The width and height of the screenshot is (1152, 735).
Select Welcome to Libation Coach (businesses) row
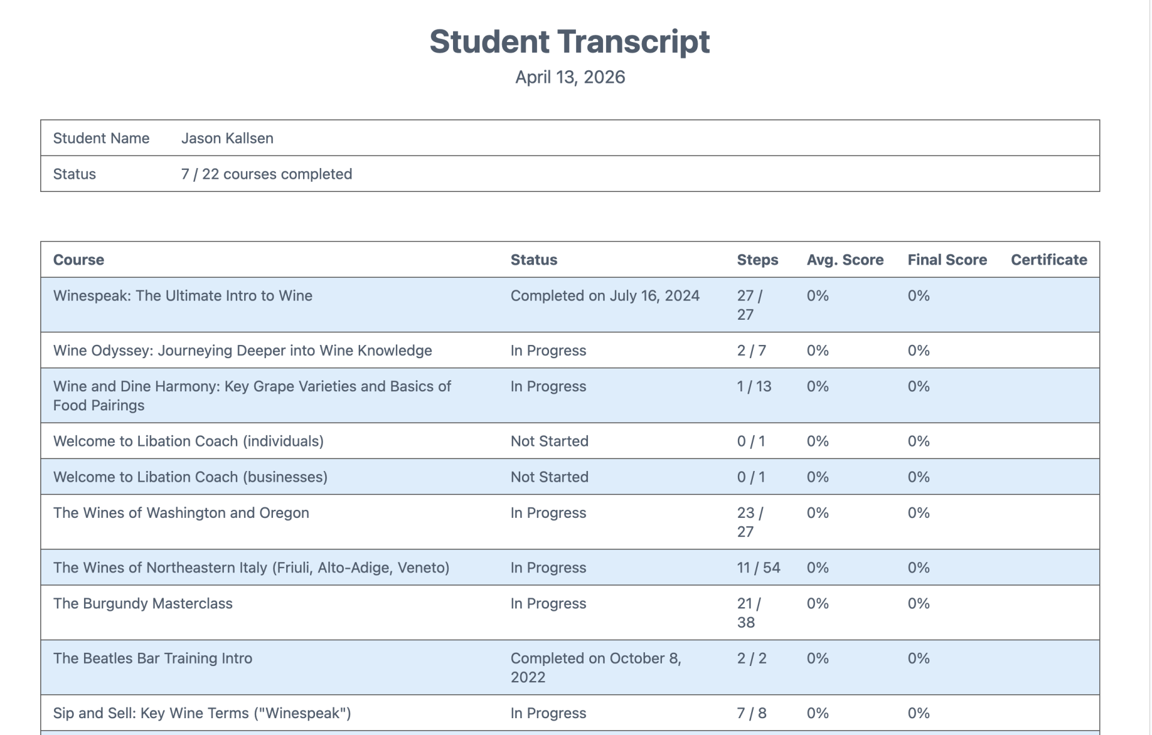tap(570, 477)
